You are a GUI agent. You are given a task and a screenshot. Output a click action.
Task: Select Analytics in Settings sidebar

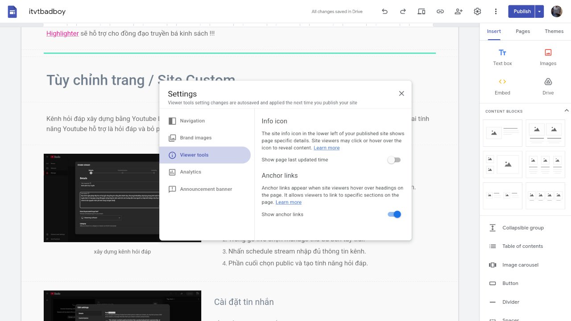[x=190, y=172]
